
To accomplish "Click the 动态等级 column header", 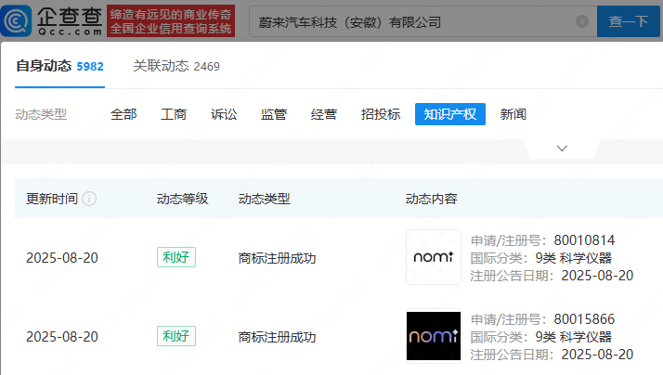I will tap(182, 199).
